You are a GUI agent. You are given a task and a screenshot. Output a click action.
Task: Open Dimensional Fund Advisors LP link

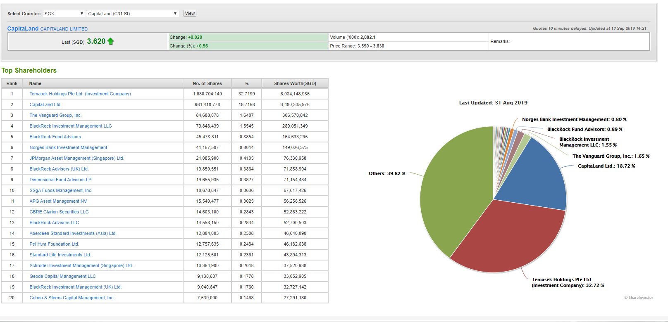pos(60,180)
